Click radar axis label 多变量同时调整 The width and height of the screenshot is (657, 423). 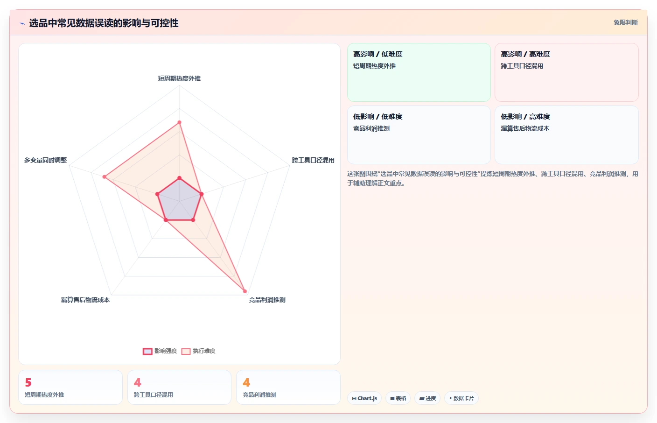pos(45,160)
